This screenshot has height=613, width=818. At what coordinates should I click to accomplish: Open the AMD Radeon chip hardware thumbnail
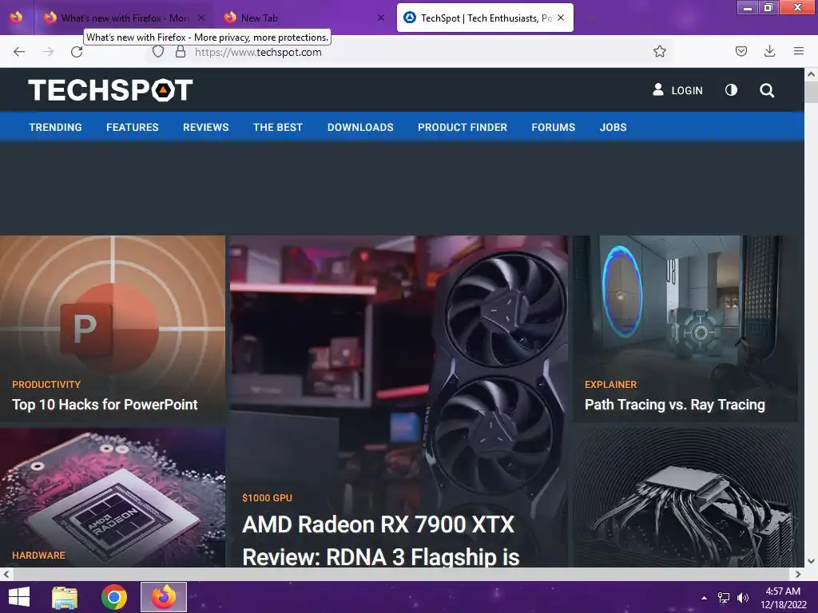coord(113,498)
